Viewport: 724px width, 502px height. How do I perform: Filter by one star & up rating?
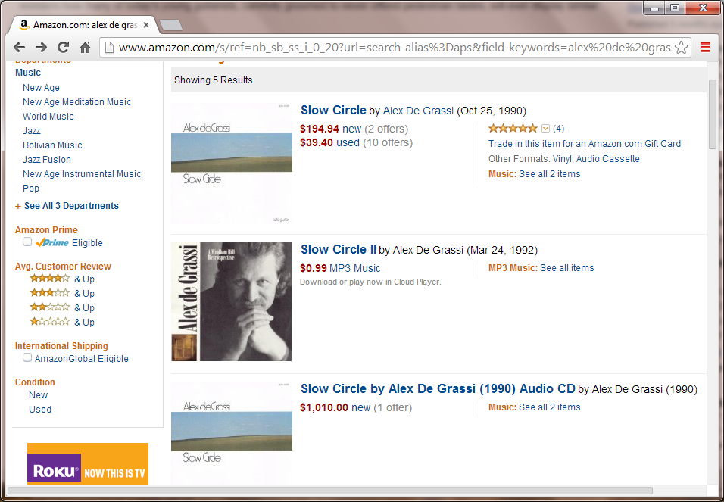[x=61, y=323]
